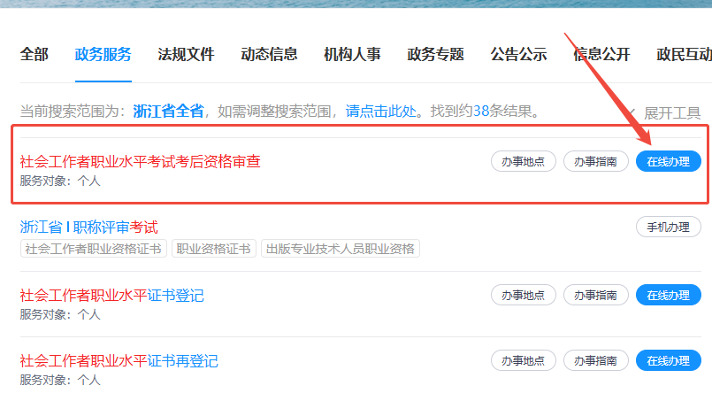Open the 社会工作者职业水平证书再登记 link
The image size is (712, 401).
(x=119, y=361)
